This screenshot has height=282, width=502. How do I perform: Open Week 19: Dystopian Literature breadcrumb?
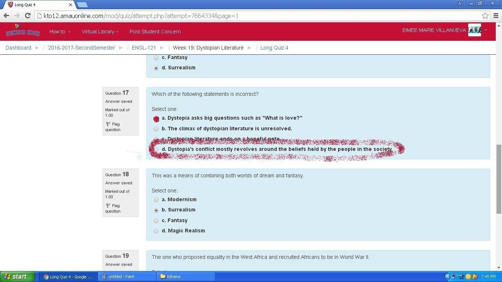208,48
